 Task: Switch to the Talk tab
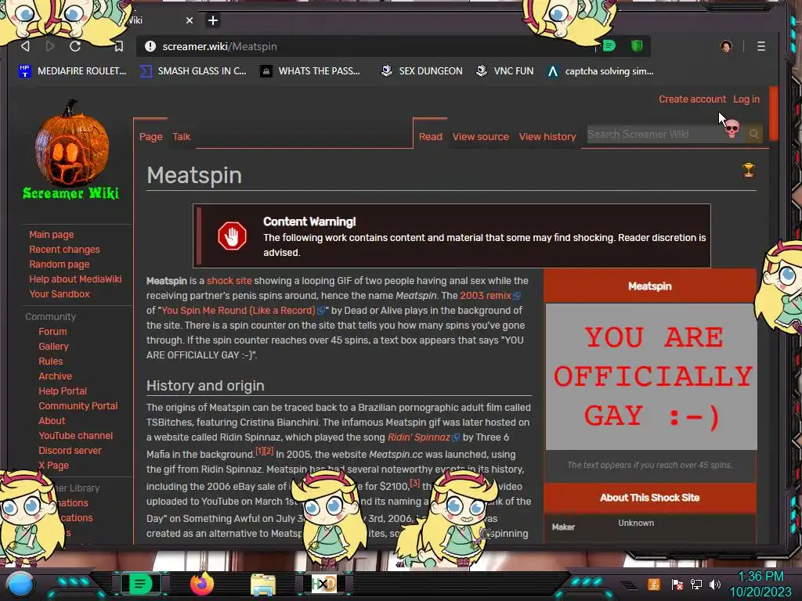[182, 136]
